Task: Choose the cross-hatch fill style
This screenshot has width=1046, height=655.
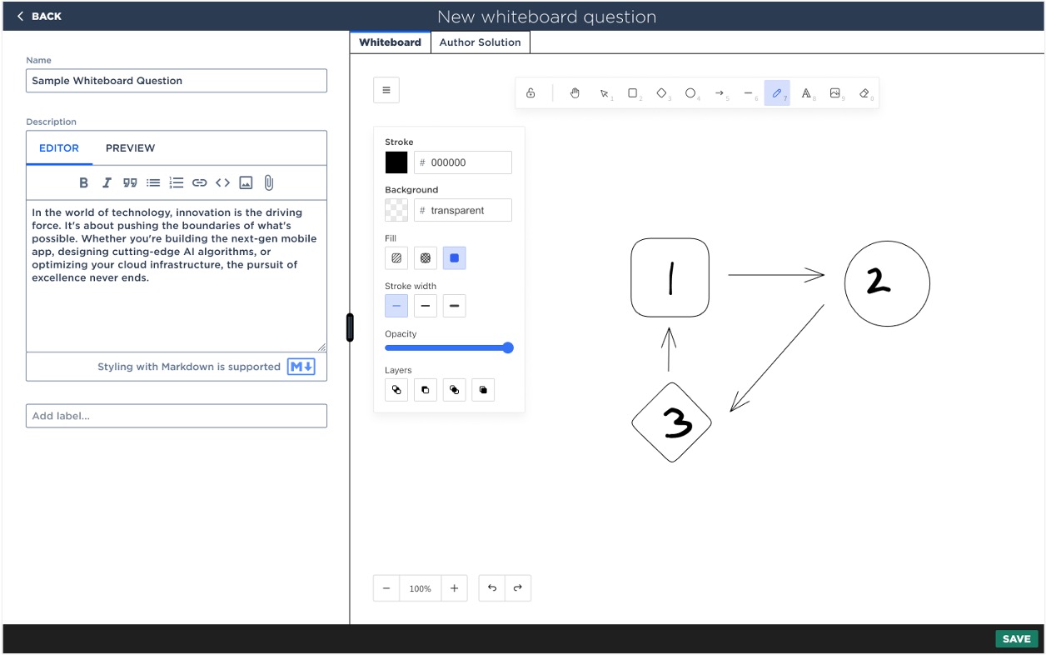Action: (426, 258)
